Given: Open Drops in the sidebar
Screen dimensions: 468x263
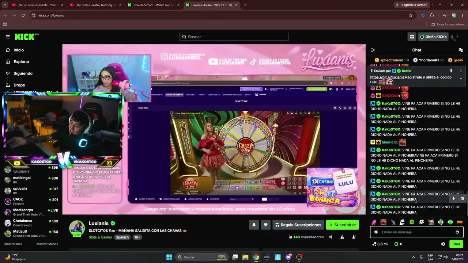Looking at the screenshot, I should pyautogui.click(x=19, y=85).
